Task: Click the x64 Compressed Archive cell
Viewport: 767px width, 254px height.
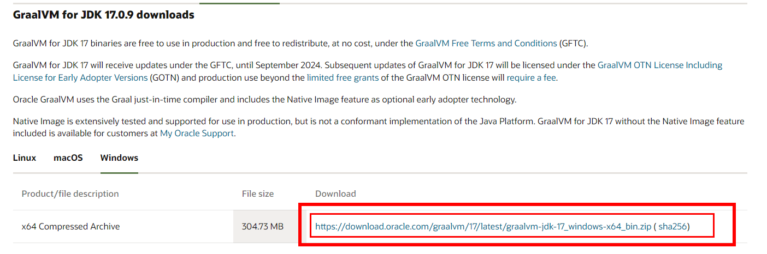Action: 70,226
